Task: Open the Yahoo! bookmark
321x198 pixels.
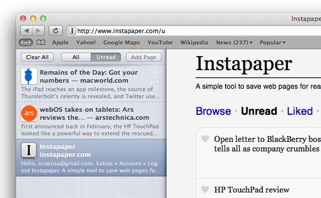Action: 86,43
